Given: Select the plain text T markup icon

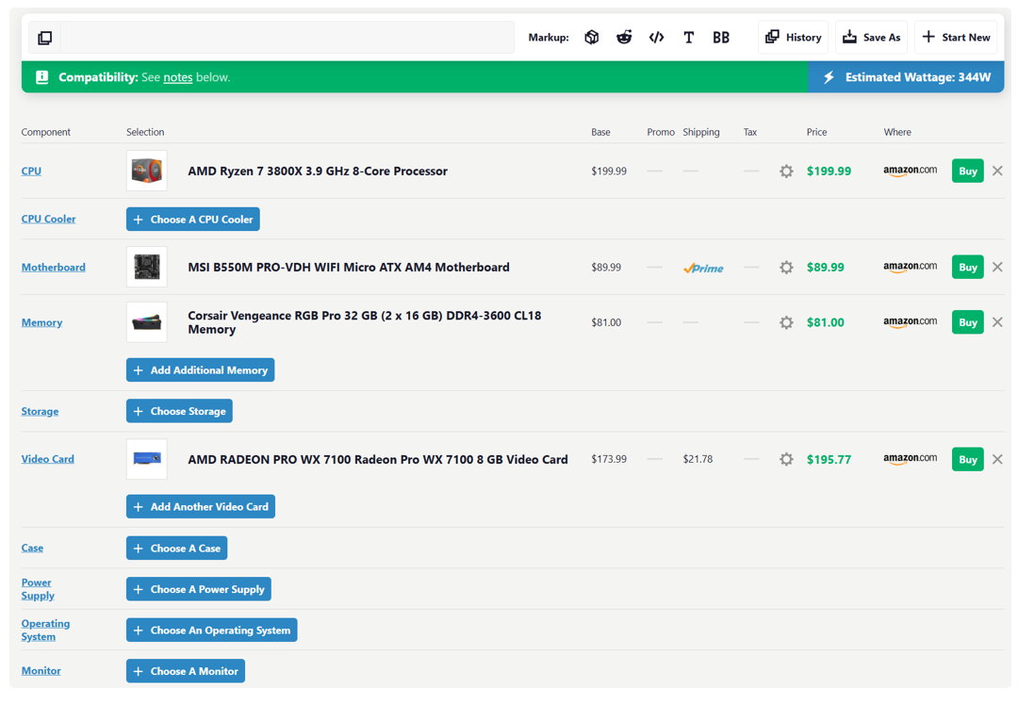Looking at the screenshot, I should 689,38.
